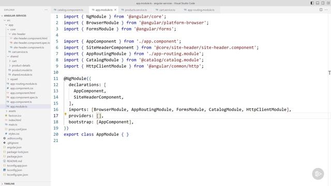This screenshot has height=186, width=331.
Task: Open app.component.ts file
Action: [x=21, y=102]
